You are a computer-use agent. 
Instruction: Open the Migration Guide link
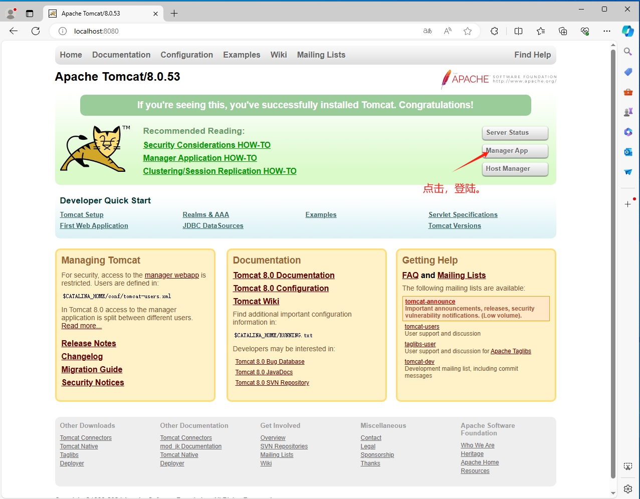(92, 369)
